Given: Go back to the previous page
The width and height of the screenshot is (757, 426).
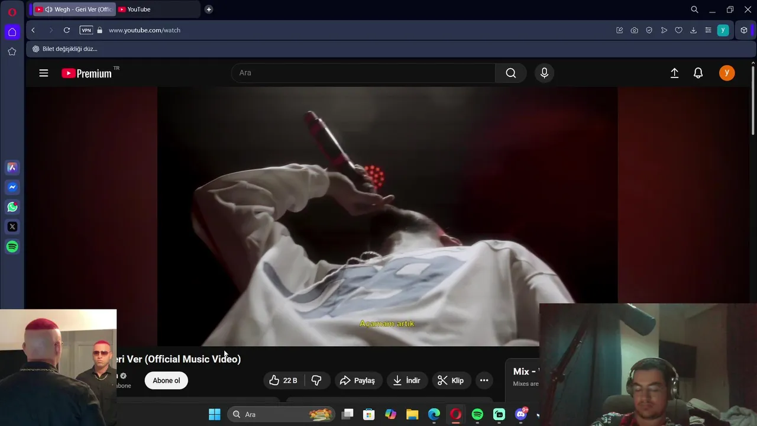Looking at the screenshot, I should [x=33, y=30].
